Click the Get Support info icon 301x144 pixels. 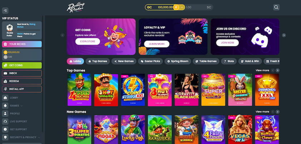5,129
